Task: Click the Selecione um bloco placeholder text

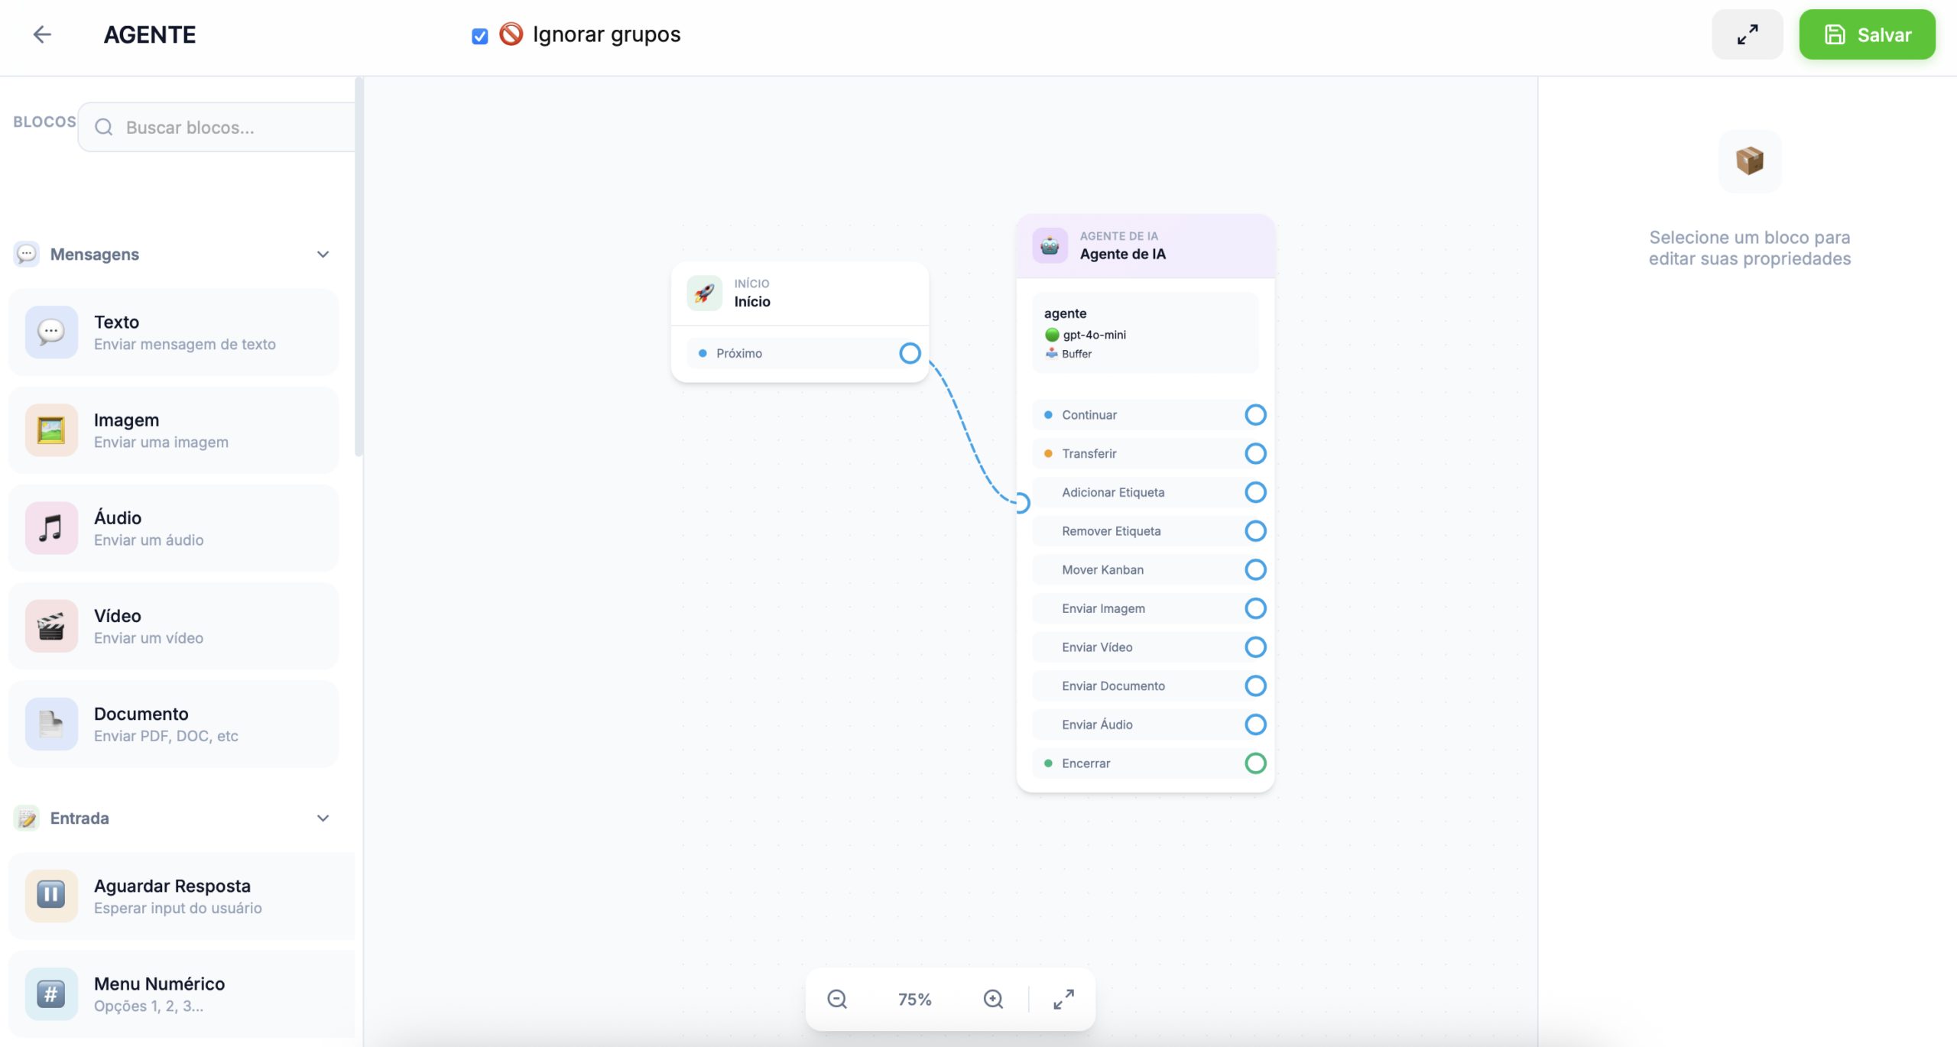Action: click(x=1749, y=248)
